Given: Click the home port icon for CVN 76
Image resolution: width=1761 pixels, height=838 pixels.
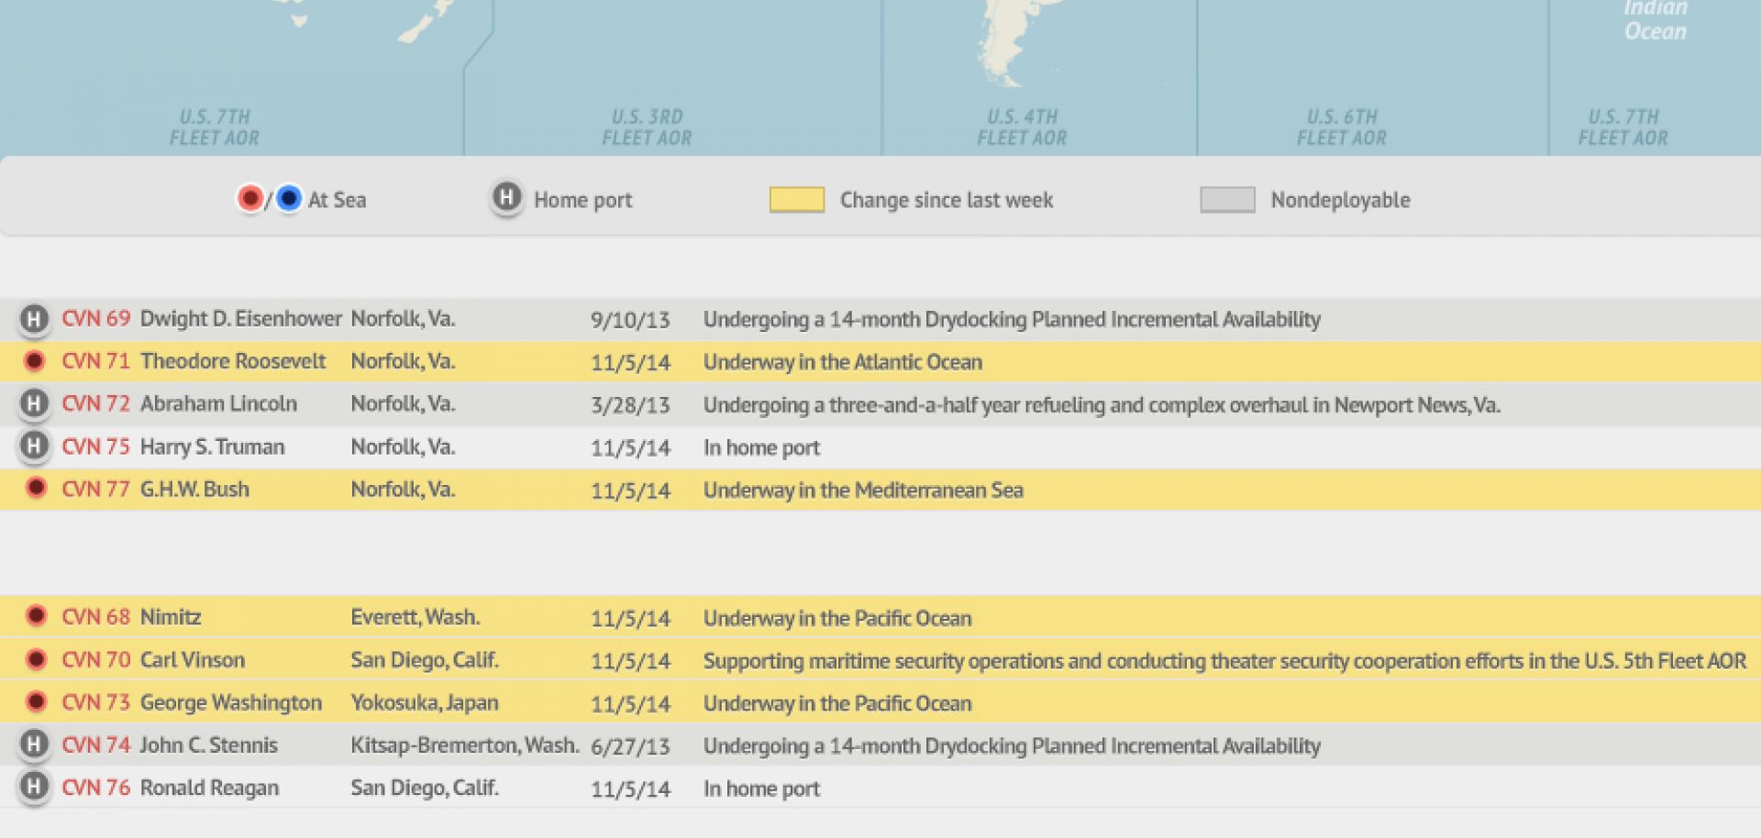Looking at the screenshot, I should pyautogui.click(x=34, y=787).
